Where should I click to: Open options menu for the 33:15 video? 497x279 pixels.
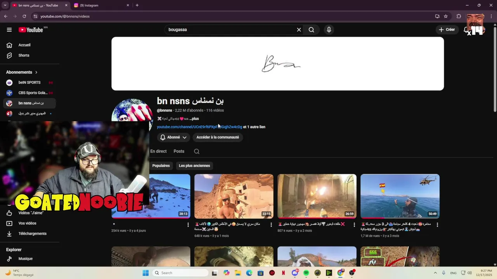click(x=271, y=225)
